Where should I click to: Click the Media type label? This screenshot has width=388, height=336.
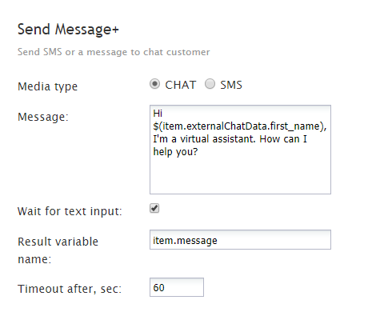(47, 86)
